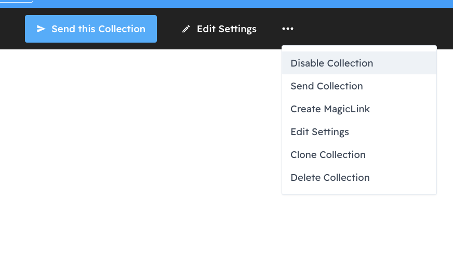453x263 pixels.
Task: Choose Clone Collection from the menu
Action: point(328,155)
